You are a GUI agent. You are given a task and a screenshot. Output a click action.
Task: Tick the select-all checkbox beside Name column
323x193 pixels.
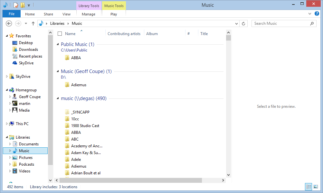(60, 34)
